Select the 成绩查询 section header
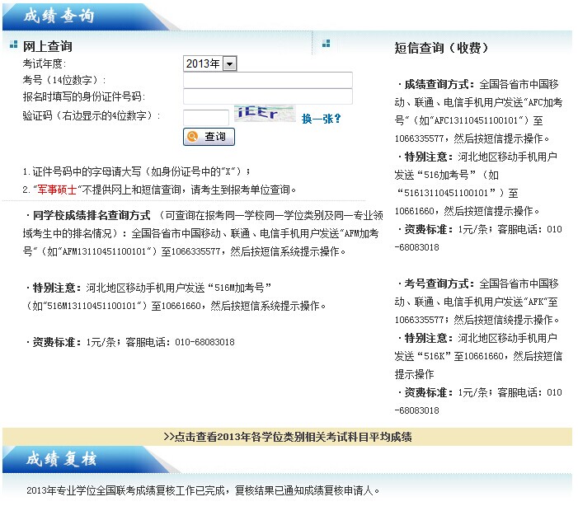Image resolution: width=578 pixels, height=506 pixels. (x=59, y=16)
